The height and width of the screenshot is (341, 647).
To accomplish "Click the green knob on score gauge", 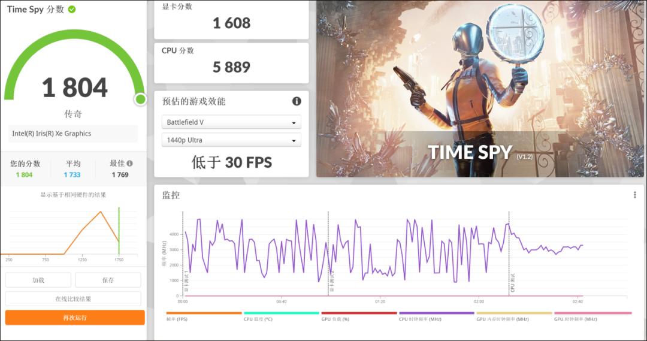I will 140,99.
